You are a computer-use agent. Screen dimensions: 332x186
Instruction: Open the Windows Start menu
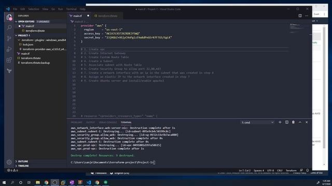pos(4,182)
